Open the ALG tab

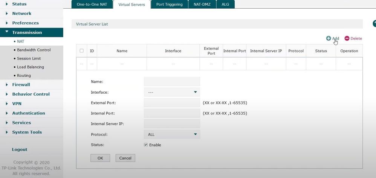[x=225, y=5]
